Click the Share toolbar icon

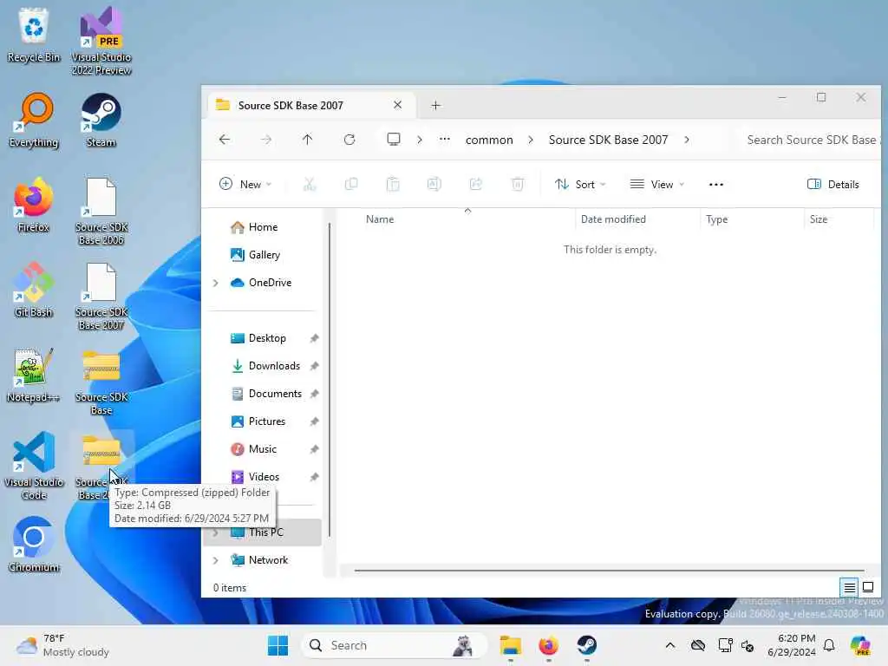tap(476, 184)
